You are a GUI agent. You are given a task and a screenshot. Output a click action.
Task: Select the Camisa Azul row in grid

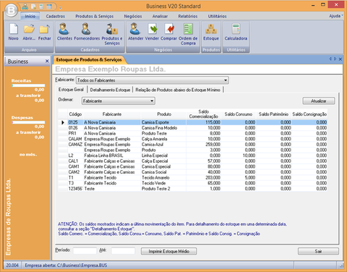193,145
